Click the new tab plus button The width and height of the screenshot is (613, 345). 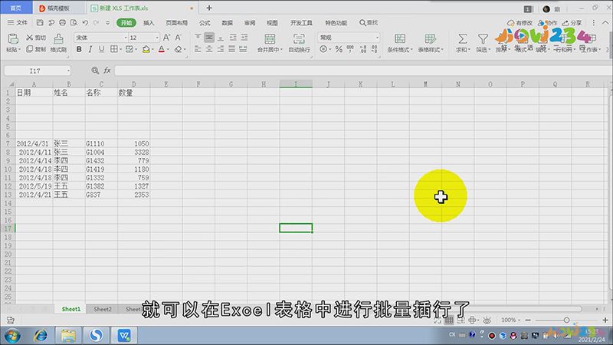point(209,8)
